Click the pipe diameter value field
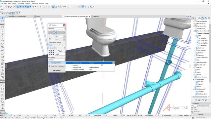211x119 pixels. coord(58,36)
